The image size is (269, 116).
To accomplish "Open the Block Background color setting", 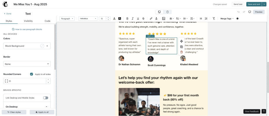I will pyautogui.click(x=27, y=46).
